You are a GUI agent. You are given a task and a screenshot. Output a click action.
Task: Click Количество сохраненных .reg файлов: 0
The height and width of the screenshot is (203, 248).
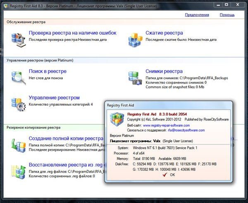pos(62,176)
